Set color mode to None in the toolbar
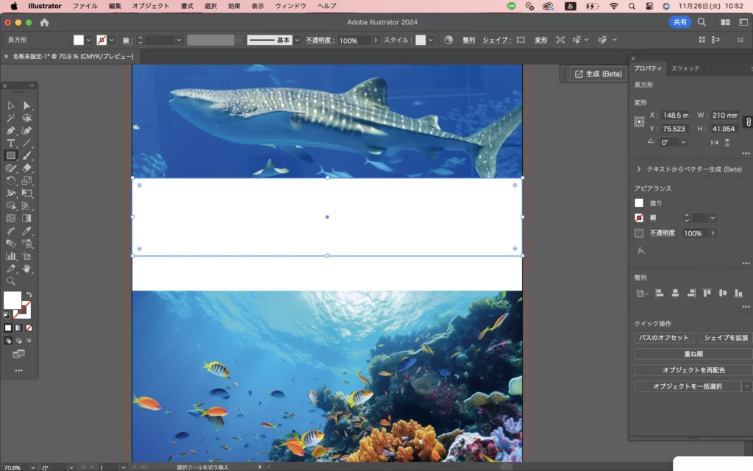 click(29, 327)
